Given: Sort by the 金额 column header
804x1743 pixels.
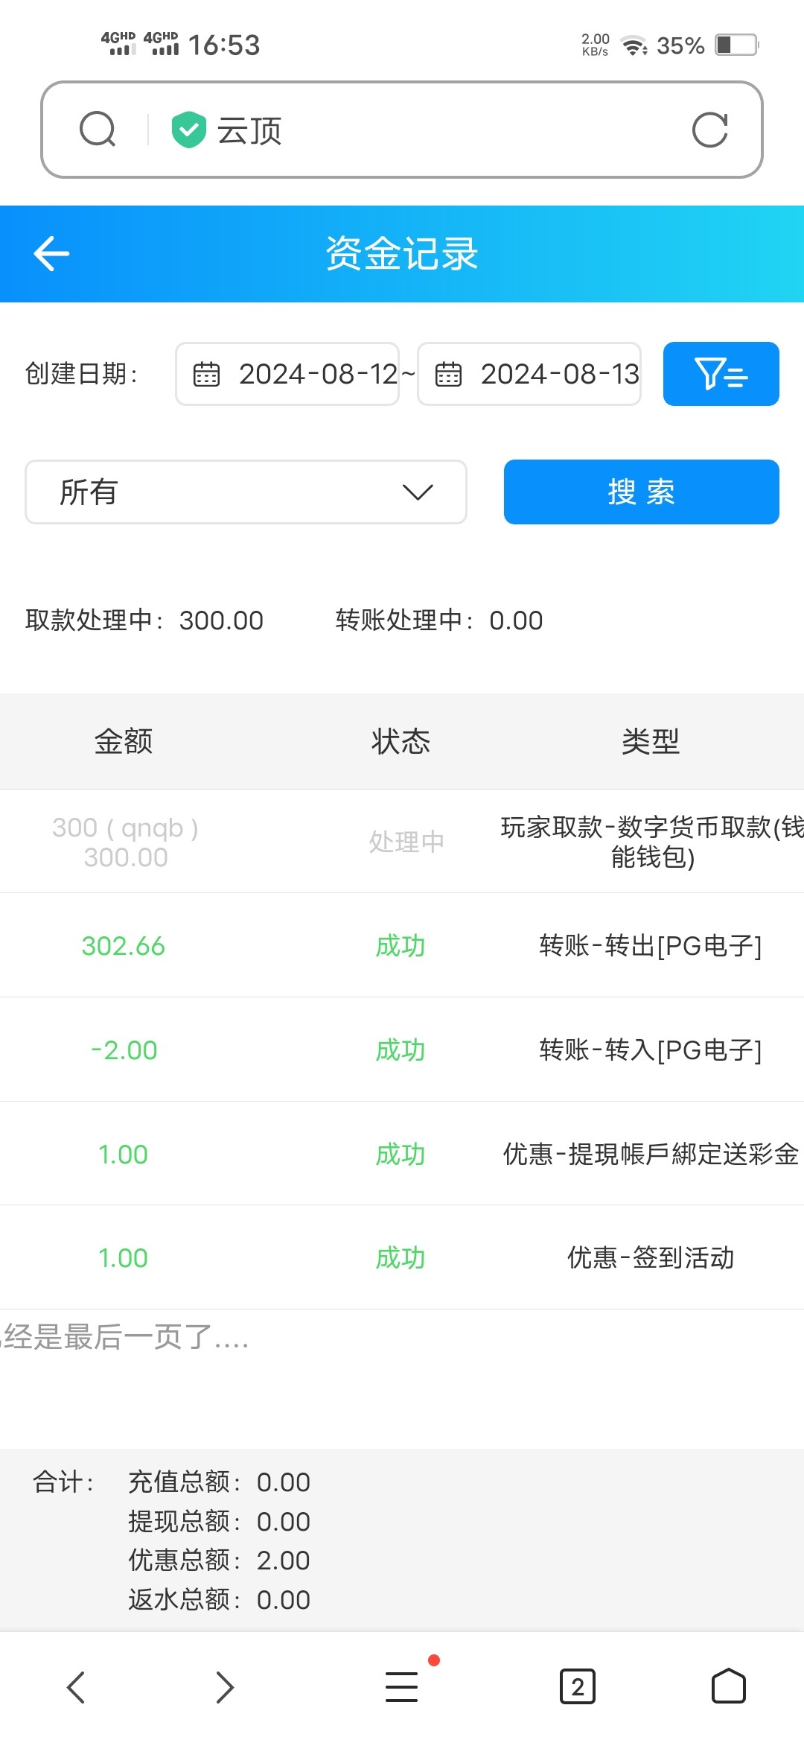Looking at the screenshot, I should (x=124, y=742).
